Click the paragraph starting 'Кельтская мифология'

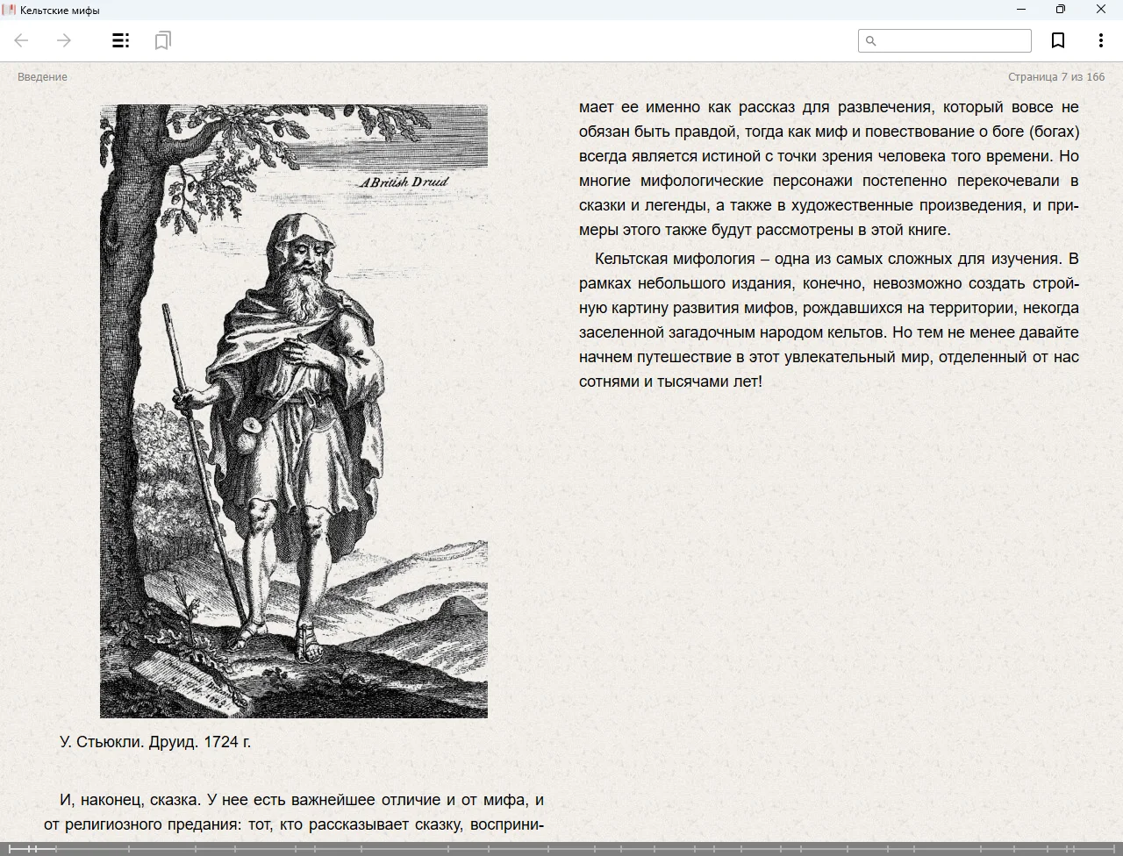[828, 320]
